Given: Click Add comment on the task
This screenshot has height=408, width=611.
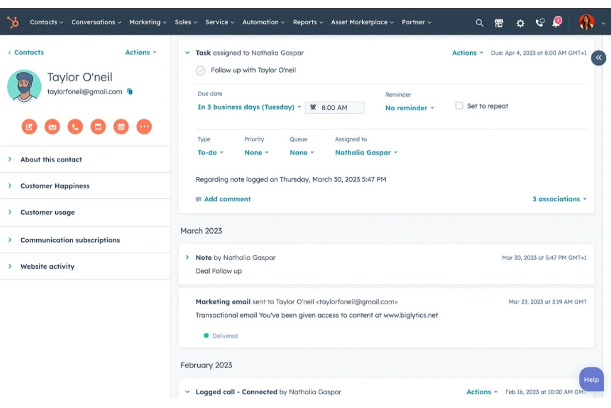Looking at the screenshot, I should (x=227, y=199).
